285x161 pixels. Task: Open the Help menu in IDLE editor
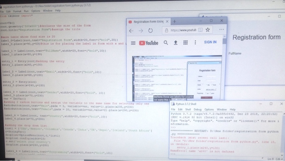58,11
